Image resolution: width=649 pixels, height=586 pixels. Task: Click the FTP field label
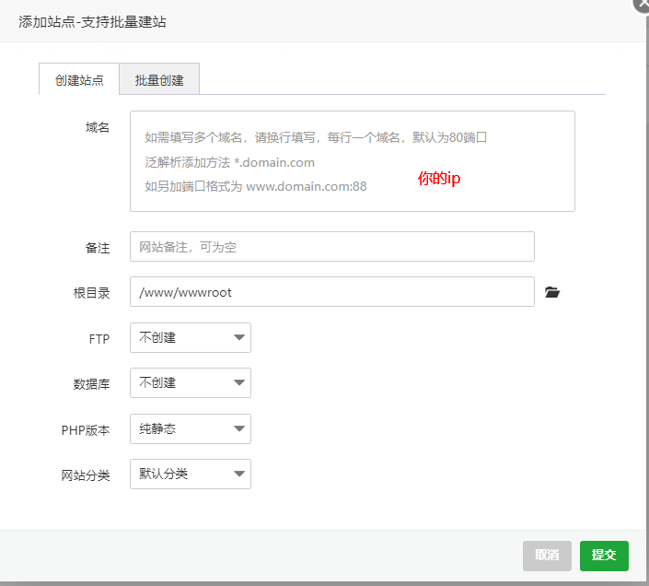click(99, 339)
